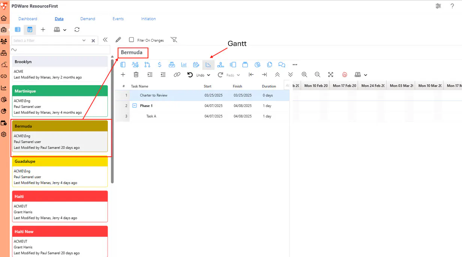Open the bar chart icon for Bermuda

pos(184,65)
